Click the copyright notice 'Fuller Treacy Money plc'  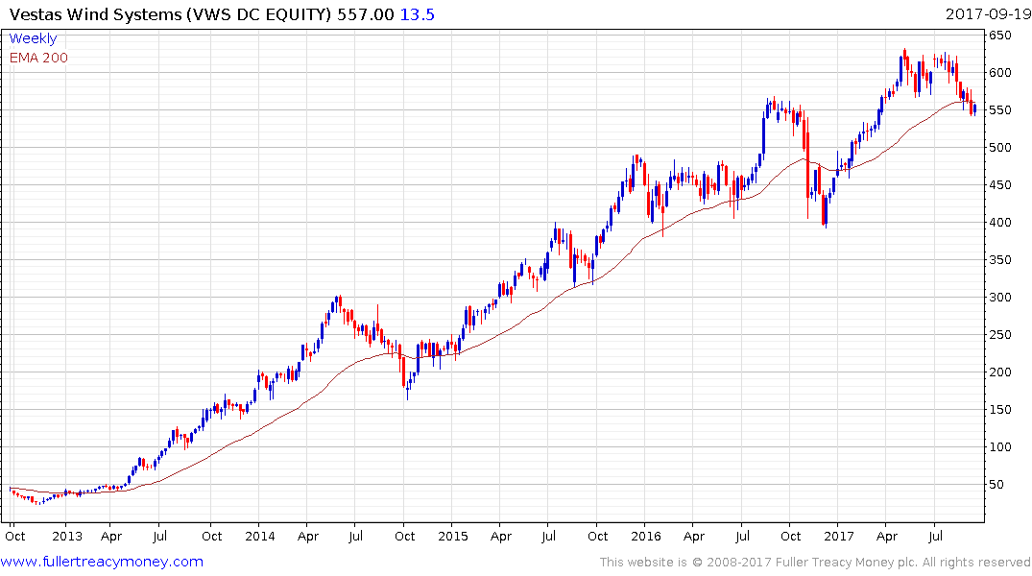point(846,563)
